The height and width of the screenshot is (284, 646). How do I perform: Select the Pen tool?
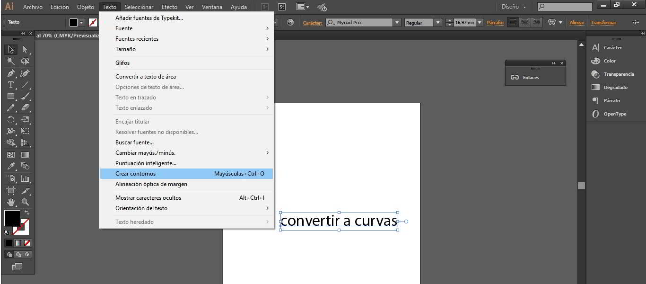coord(11,73)
